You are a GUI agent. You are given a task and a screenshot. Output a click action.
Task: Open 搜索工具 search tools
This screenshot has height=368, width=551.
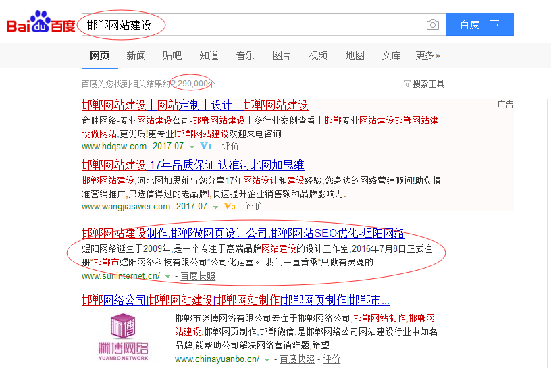pos(428,84)
